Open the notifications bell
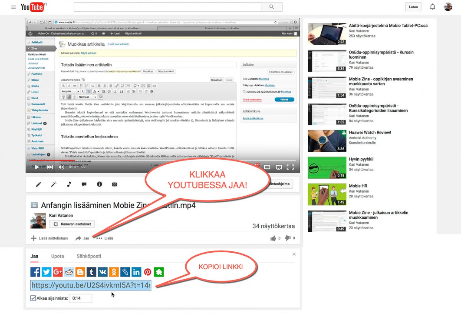461x314 pixels. (432, 7)
